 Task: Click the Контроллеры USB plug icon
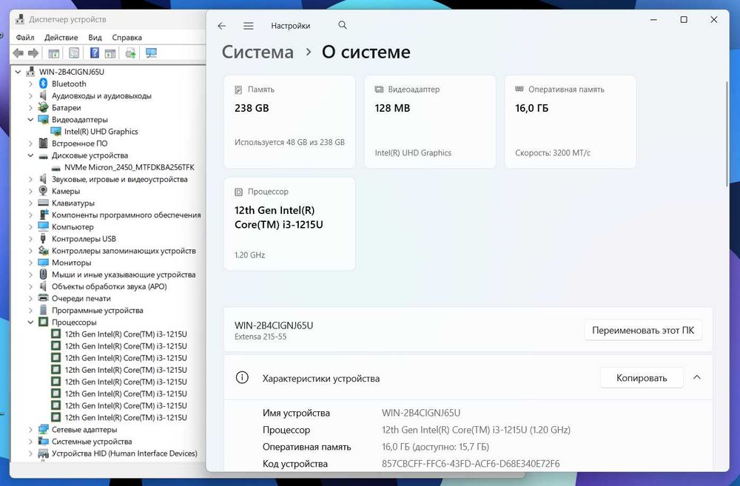[x=44, y=239]
